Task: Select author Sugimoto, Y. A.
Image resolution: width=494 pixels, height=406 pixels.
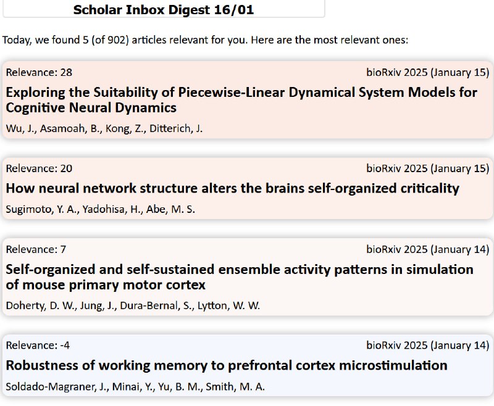Action: click(42, 209)
